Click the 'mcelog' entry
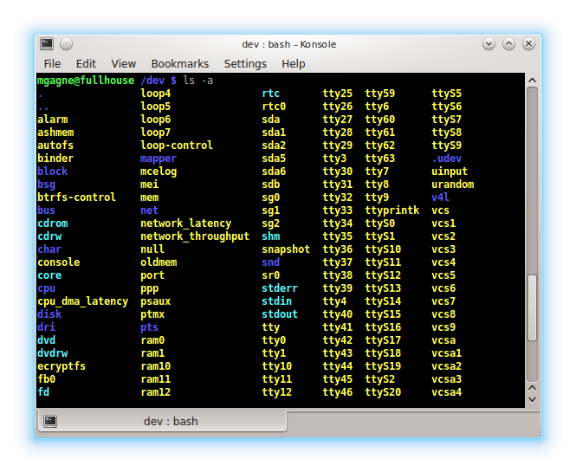The image size is (576, 472). 159,171
